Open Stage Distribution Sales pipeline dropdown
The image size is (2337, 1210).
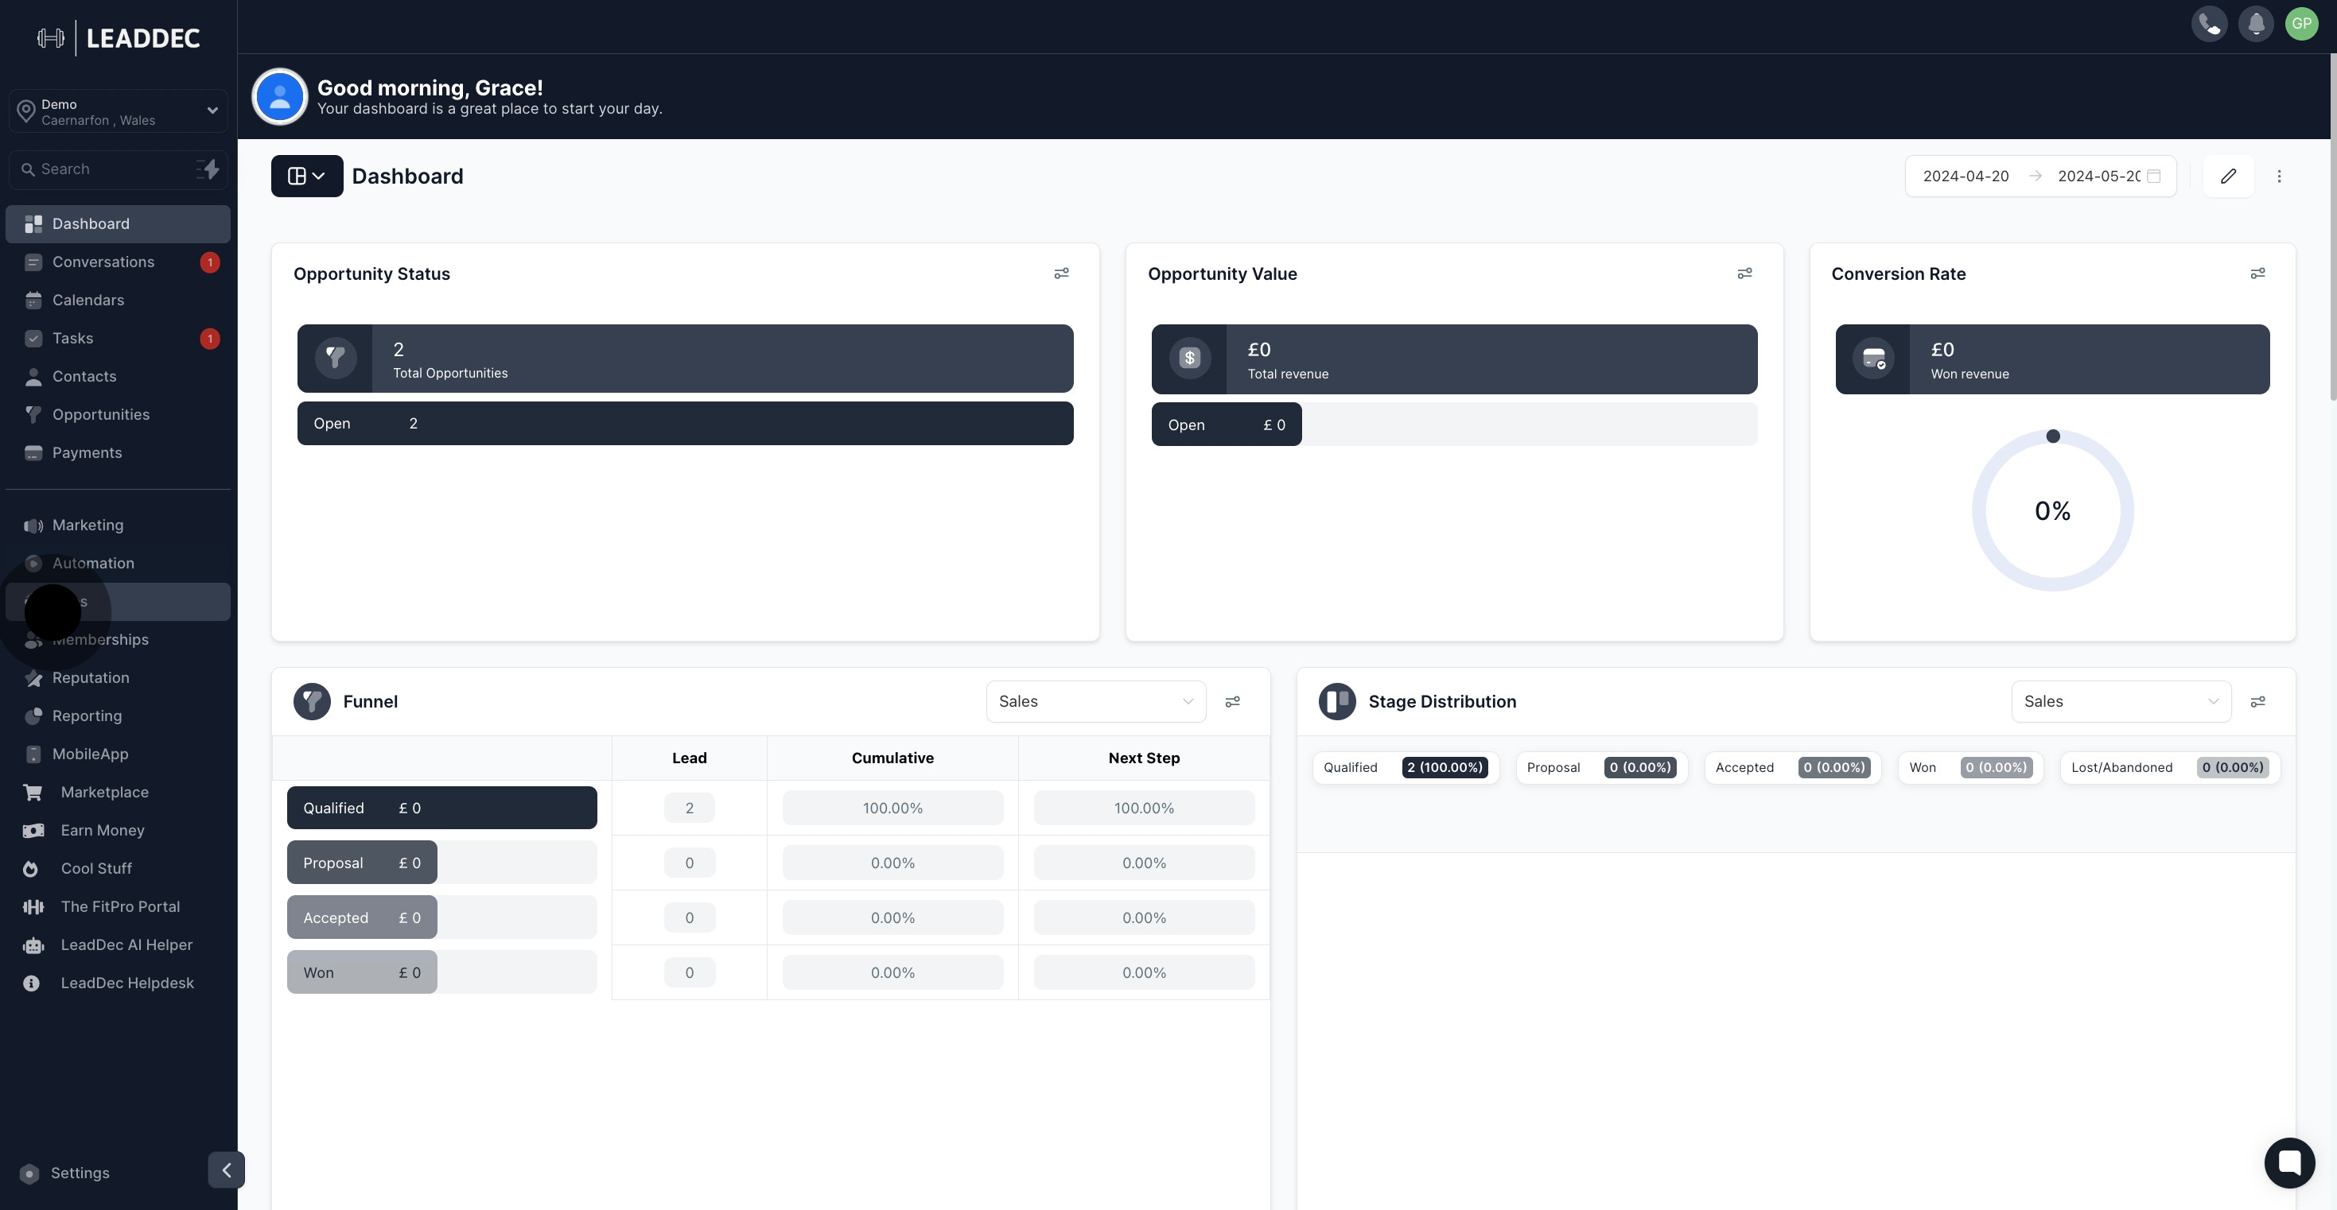coord(2120,701)
